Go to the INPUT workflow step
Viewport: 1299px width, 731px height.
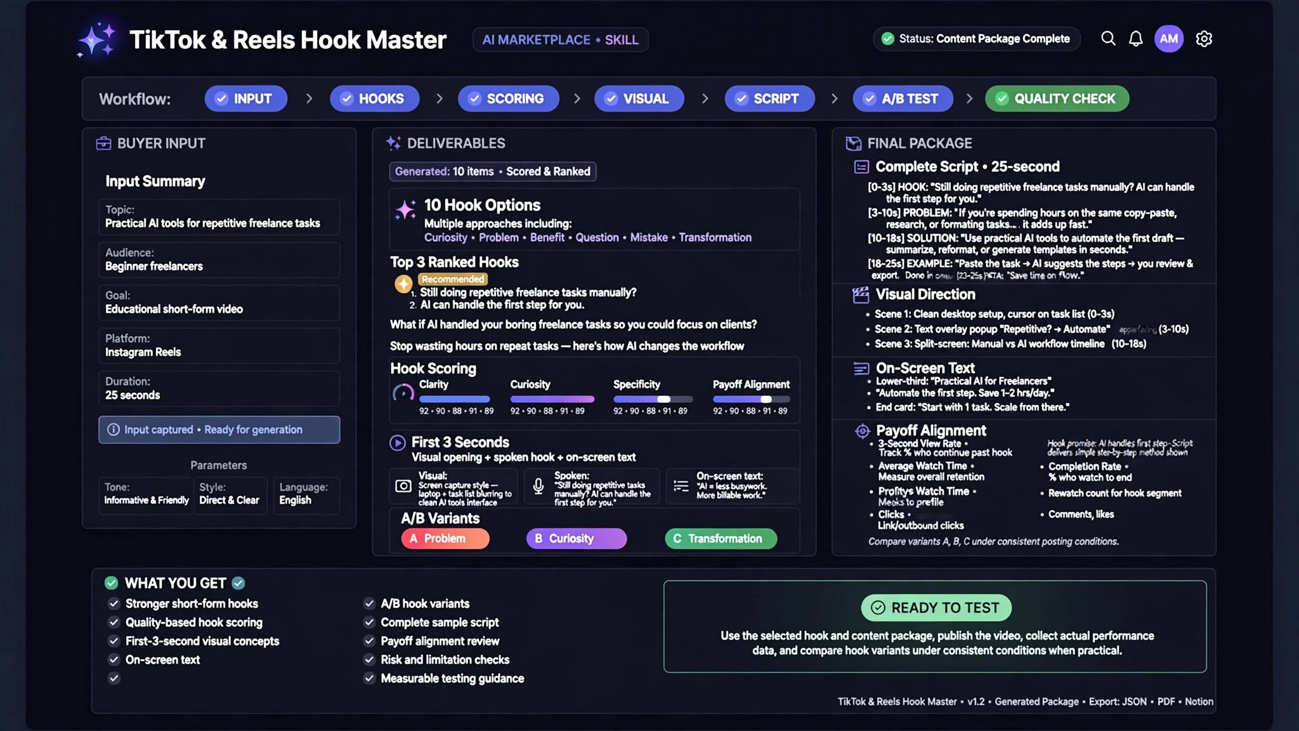246,98
